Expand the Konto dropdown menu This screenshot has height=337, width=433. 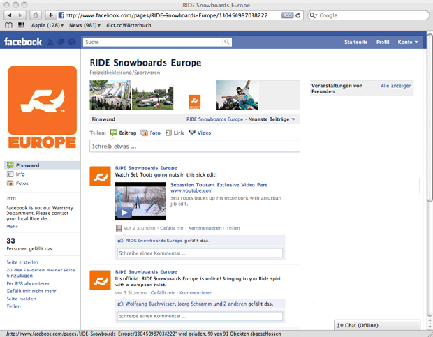[x=408, y=42]
